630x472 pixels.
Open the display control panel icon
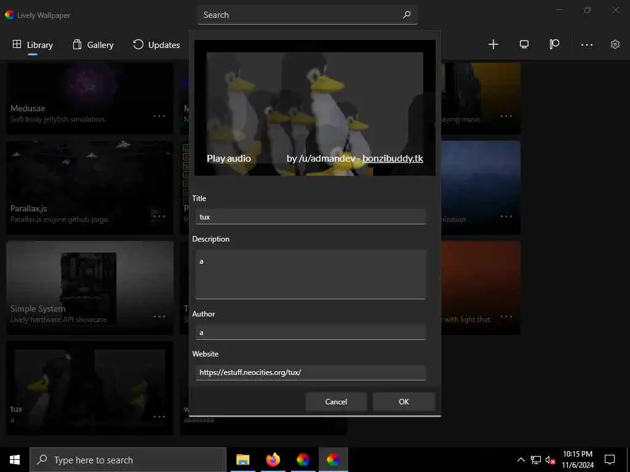pos(524,44)
